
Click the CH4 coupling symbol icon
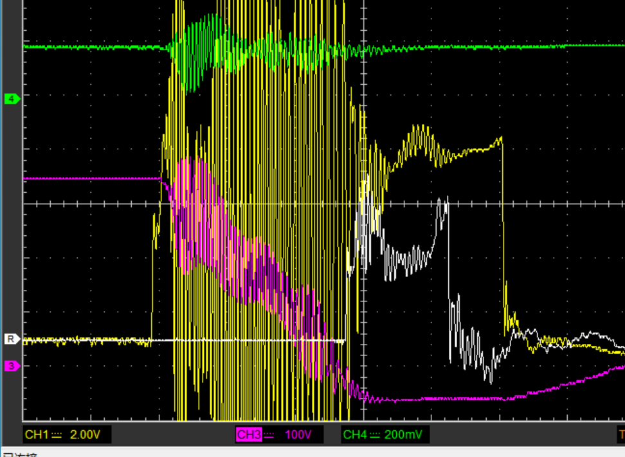tap(375, 435)
